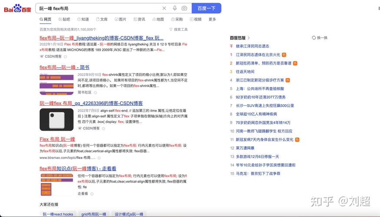The height and width of the screenshot is (217, 380).
Task: Click 简书社区 source label
Action: (x=85, y=92)
